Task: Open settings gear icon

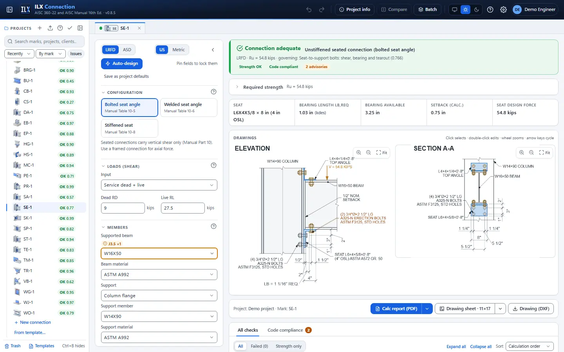Action: tap(503, 9)
